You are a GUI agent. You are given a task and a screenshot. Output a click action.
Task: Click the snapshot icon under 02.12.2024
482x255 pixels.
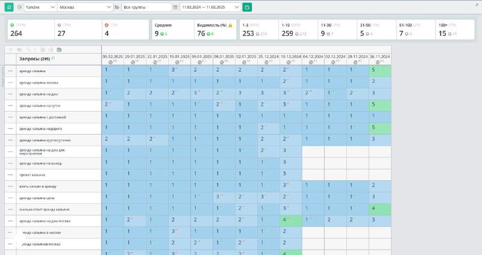click(334, 62)
